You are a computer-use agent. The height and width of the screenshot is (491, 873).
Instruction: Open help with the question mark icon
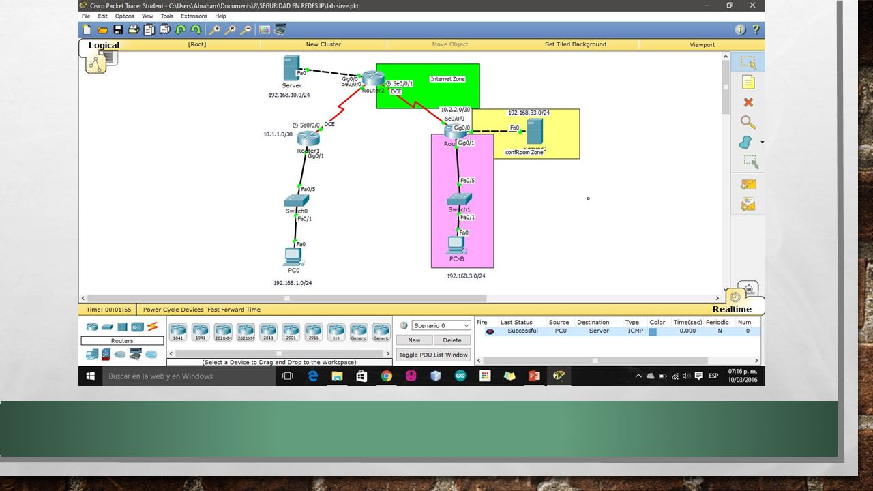[756, 30]
